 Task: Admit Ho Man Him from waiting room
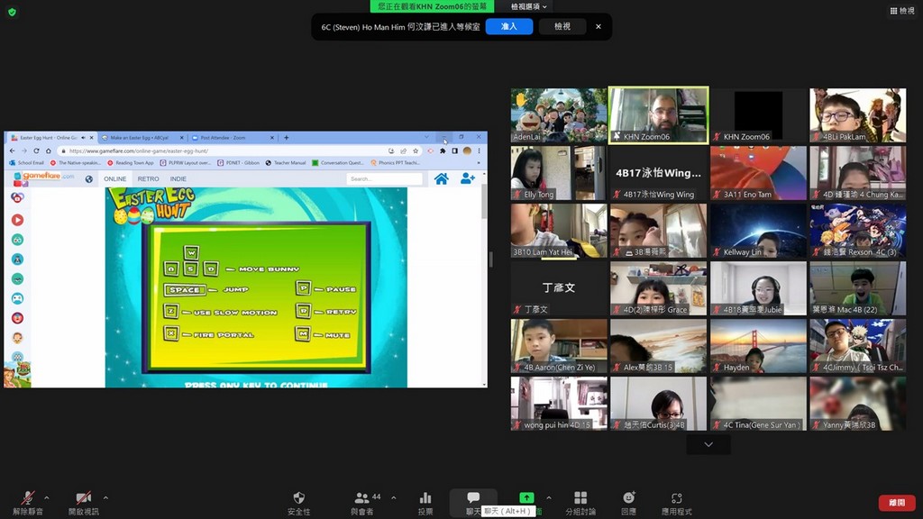pyautogui.click(x=509, y=26)
